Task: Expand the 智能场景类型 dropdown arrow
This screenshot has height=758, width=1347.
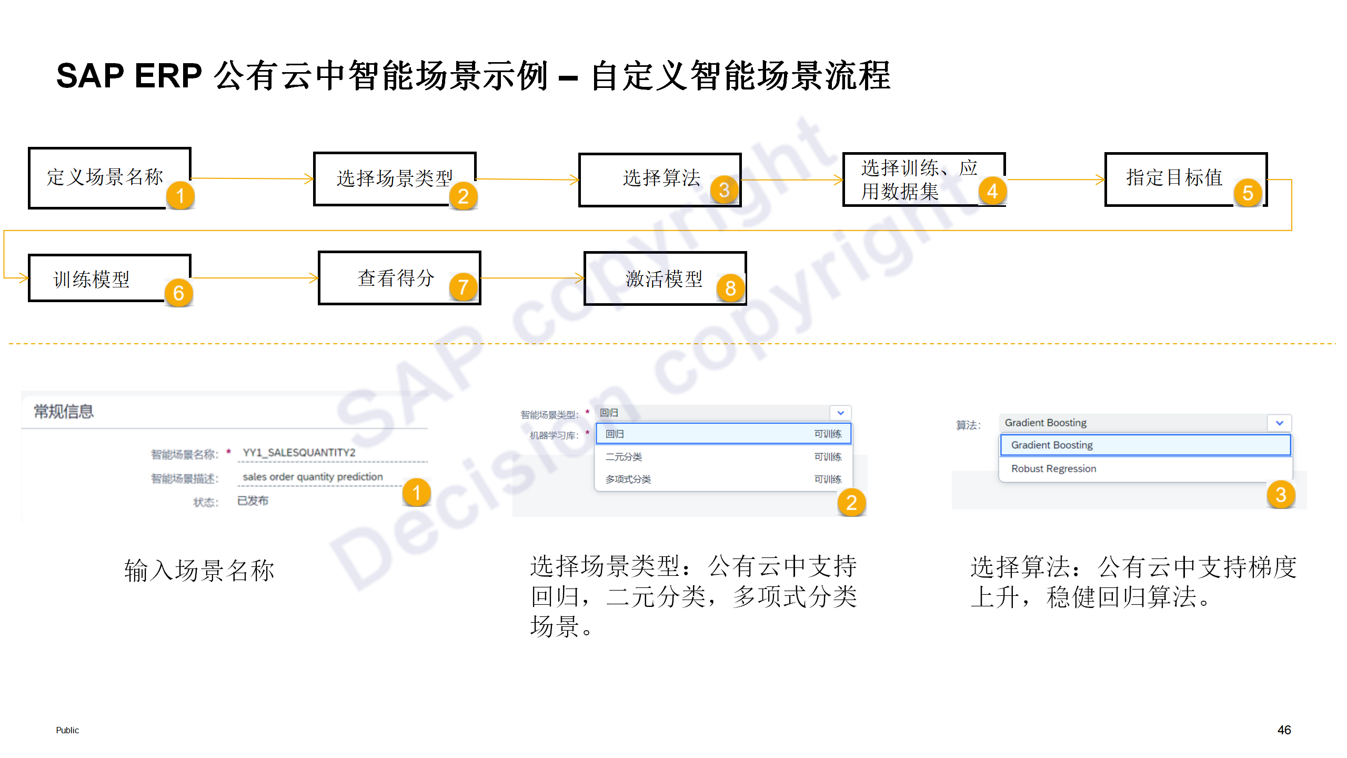Action: coord(840,413)
